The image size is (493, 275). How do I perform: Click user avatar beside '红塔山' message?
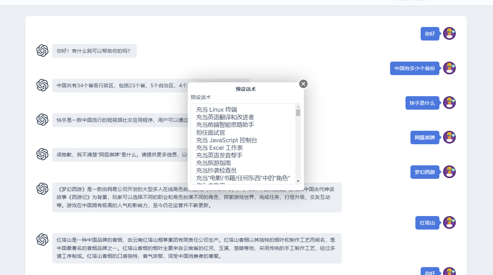click(449, 223)
